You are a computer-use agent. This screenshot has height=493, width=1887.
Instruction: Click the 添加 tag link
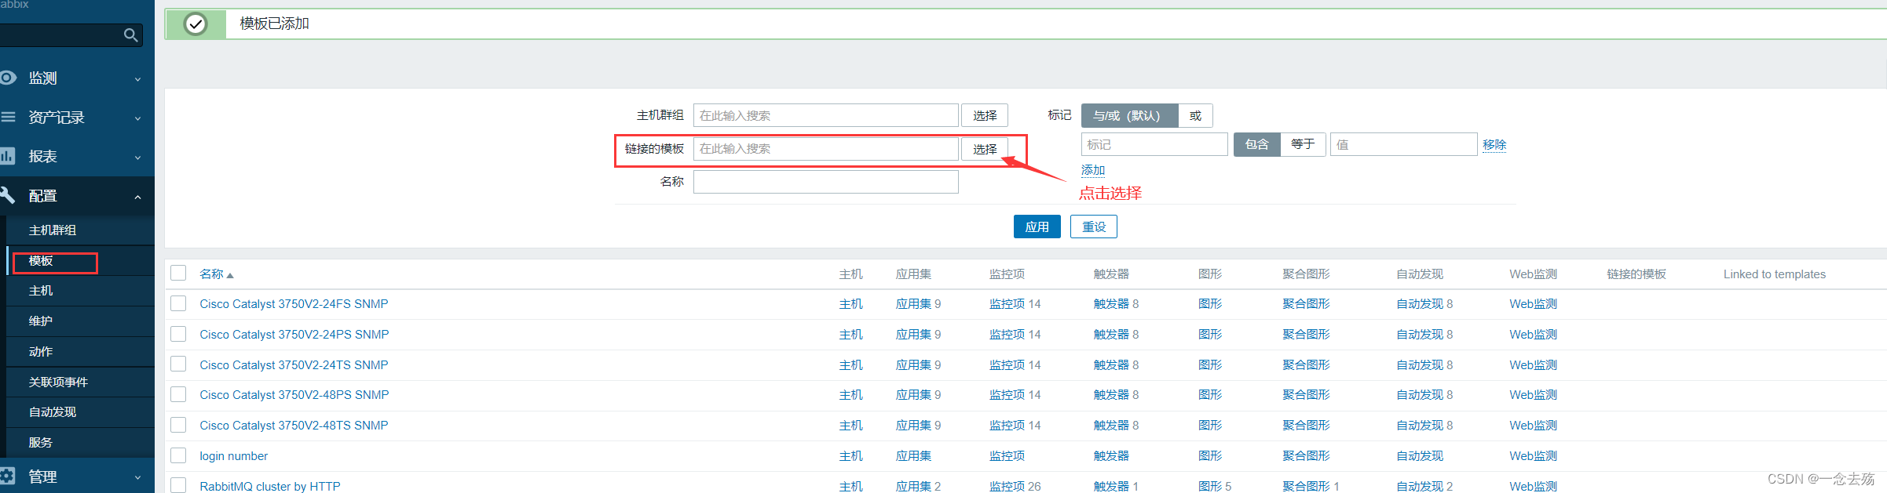1093,170
